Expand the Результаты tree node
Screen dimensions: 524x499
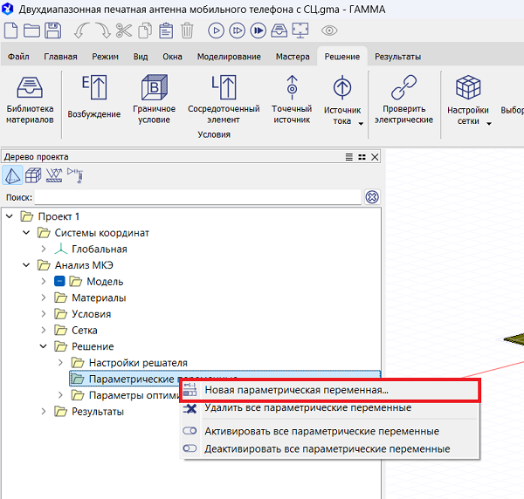click(44, 412)
